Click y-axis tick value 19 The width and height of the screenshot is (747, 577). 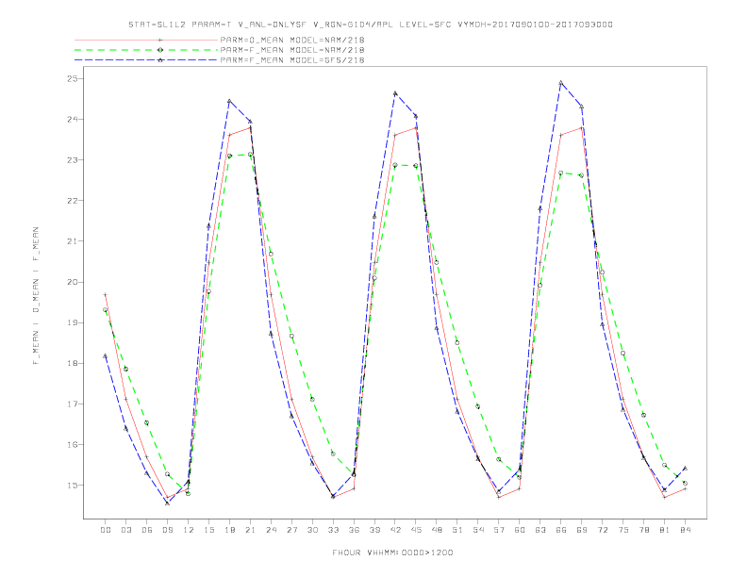73,322
